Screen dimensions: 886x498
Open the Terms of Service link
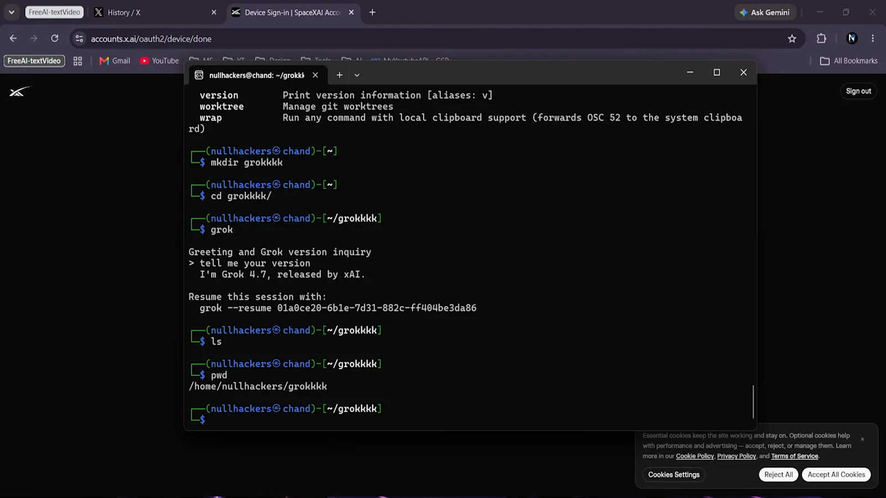tap(794, 456)
